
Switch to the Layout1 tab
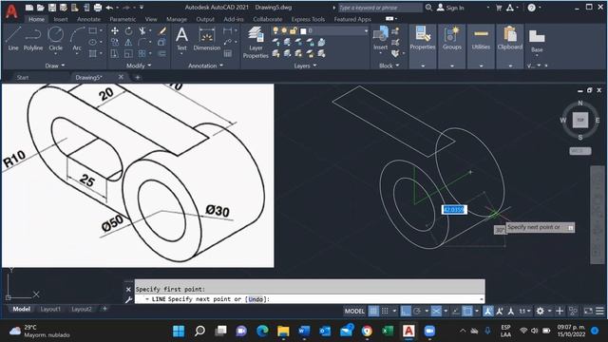coord(50,309)
